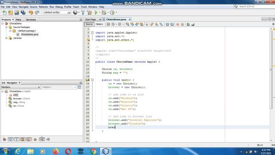Click the globe browser toolbar icon
275x155 pixels.
coord(75,12)
